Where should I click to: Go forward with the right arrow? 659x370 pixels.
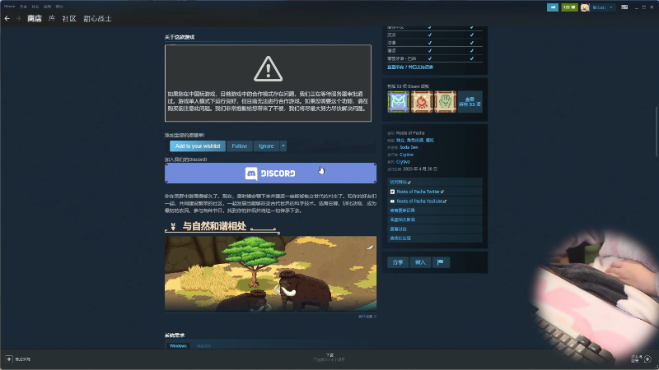[x=18, y=18]
